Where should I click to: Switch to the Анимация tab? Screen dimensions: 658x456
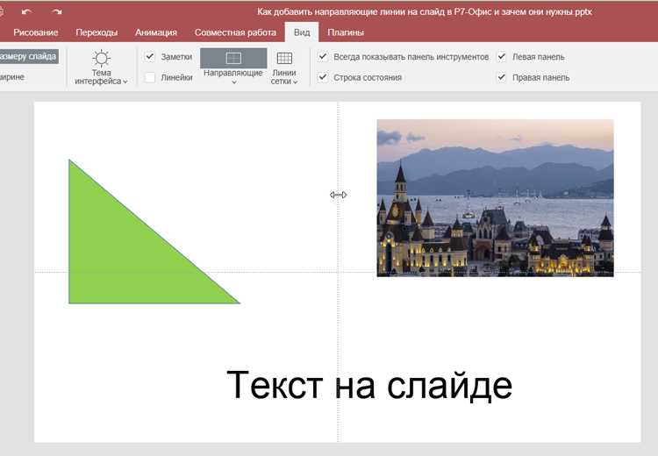coord(156,32)
